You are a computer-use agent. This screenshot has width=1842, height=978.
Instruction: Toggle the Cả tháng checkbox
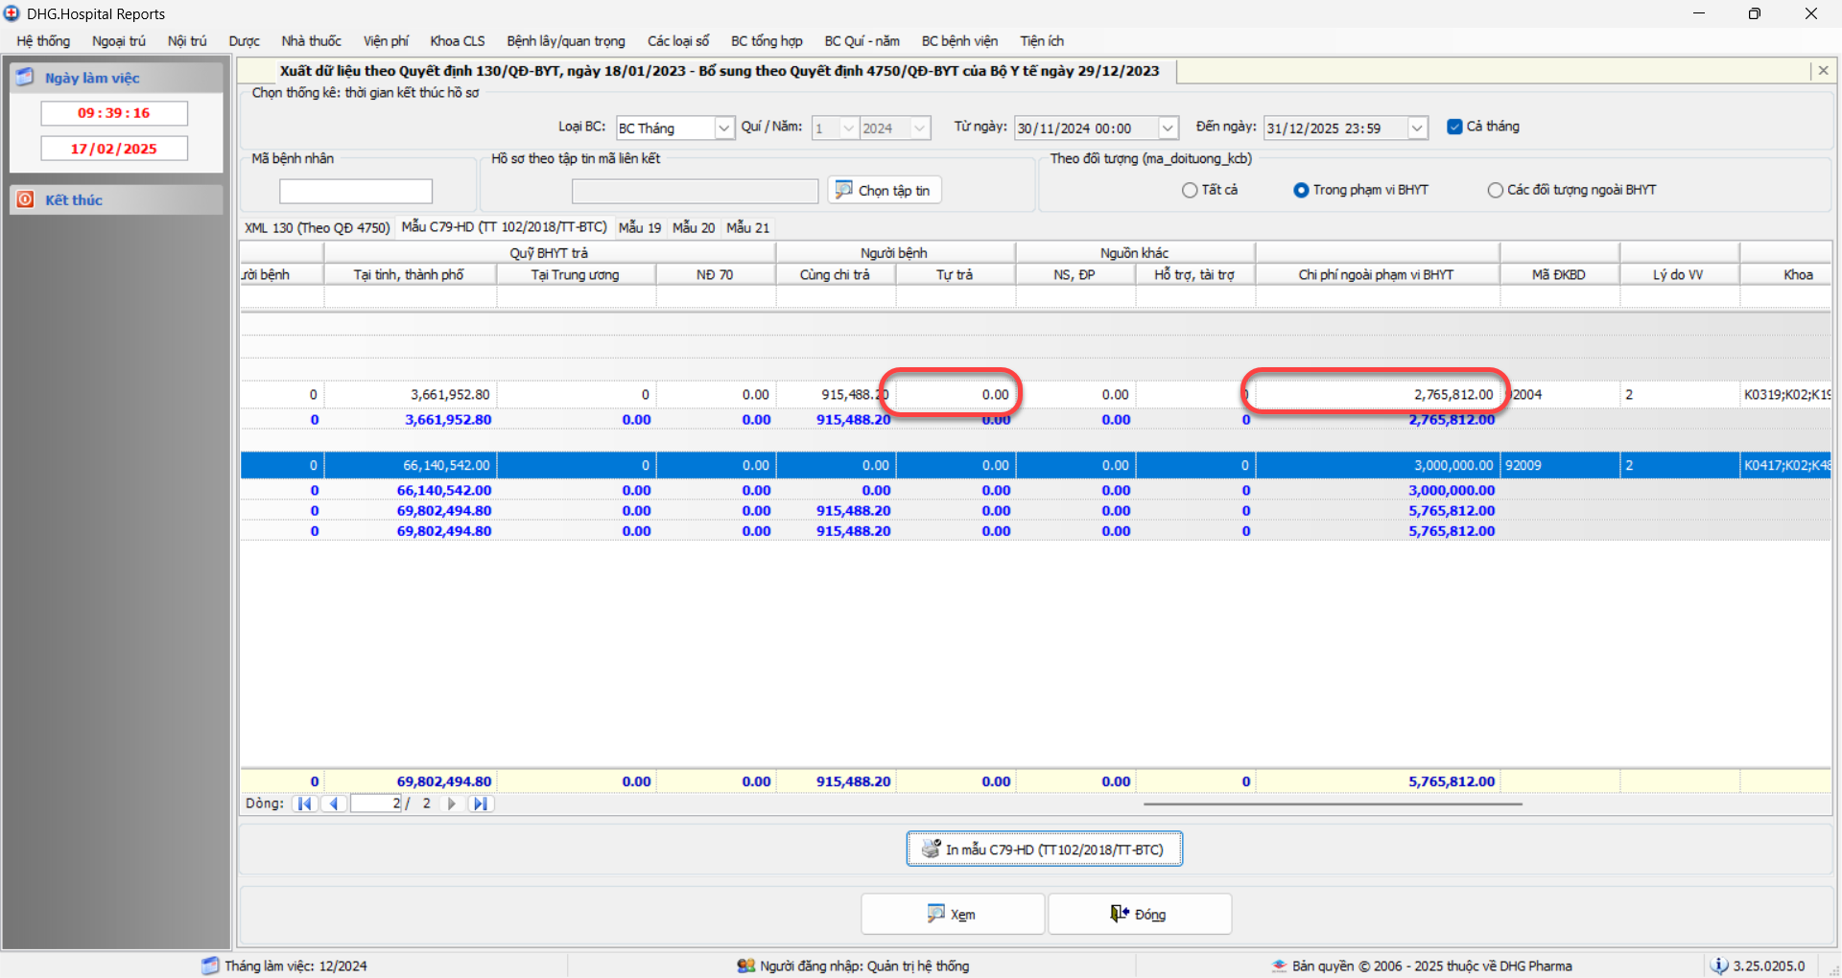[x=1454, y=127]
